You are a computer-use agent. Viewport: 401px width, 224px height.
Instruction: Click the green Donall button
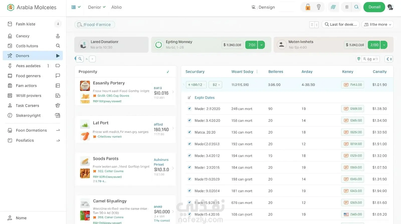[374, 7]
